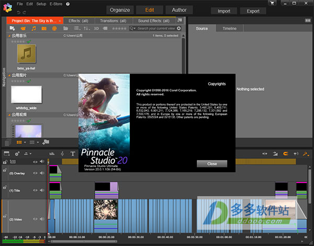Hide the (0) Overlay track video

pos(35,173)
